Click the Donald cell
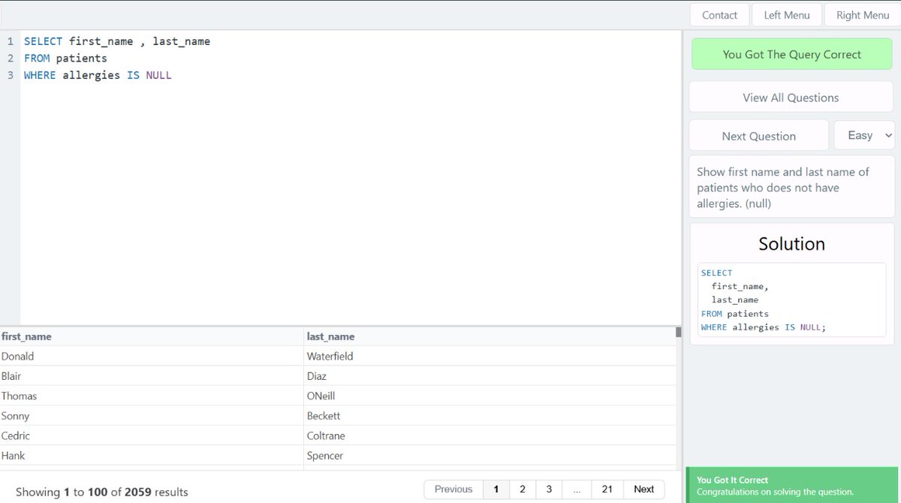Screen dimensions: 901x503 (152, 356)
